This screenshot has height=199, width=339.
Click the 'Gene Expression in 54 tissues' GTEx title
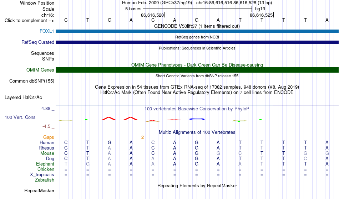197,87
